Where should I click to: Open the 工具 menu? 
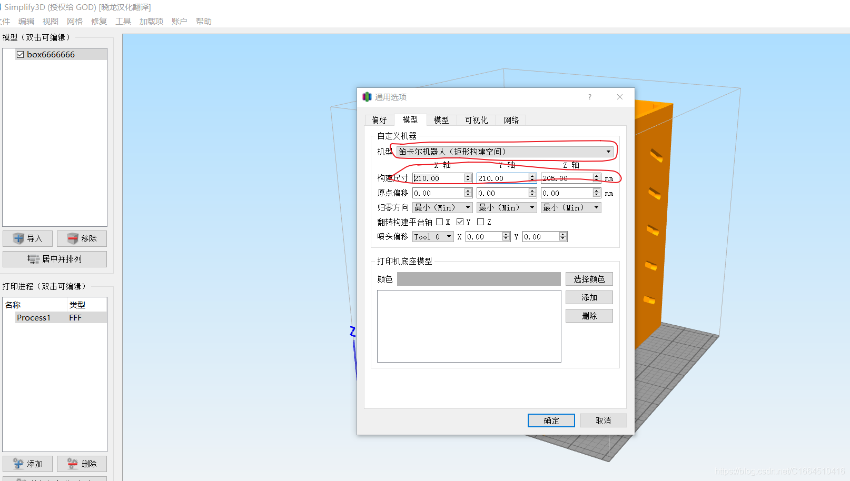click(123, 21)
